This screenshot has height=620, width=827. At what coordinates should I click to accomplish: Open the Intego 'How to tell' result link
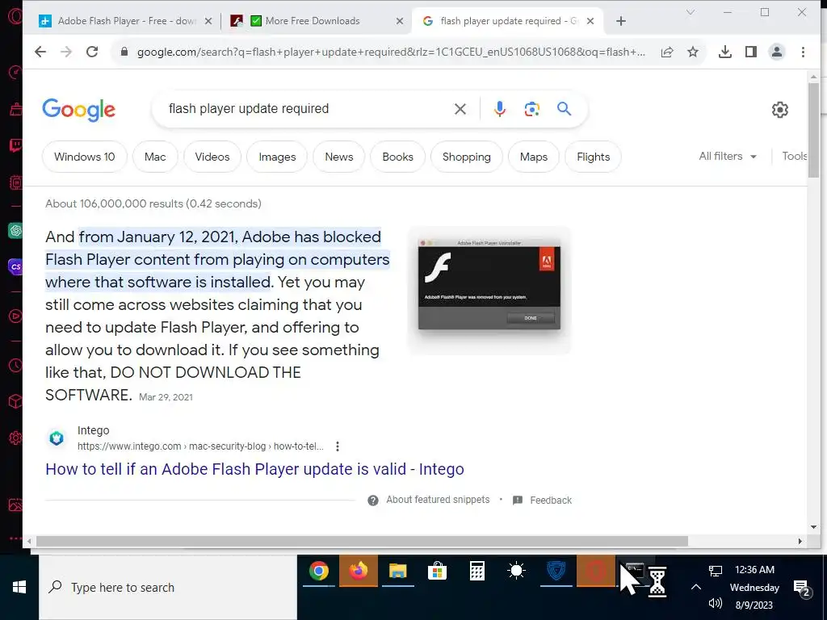coord(254,469)
